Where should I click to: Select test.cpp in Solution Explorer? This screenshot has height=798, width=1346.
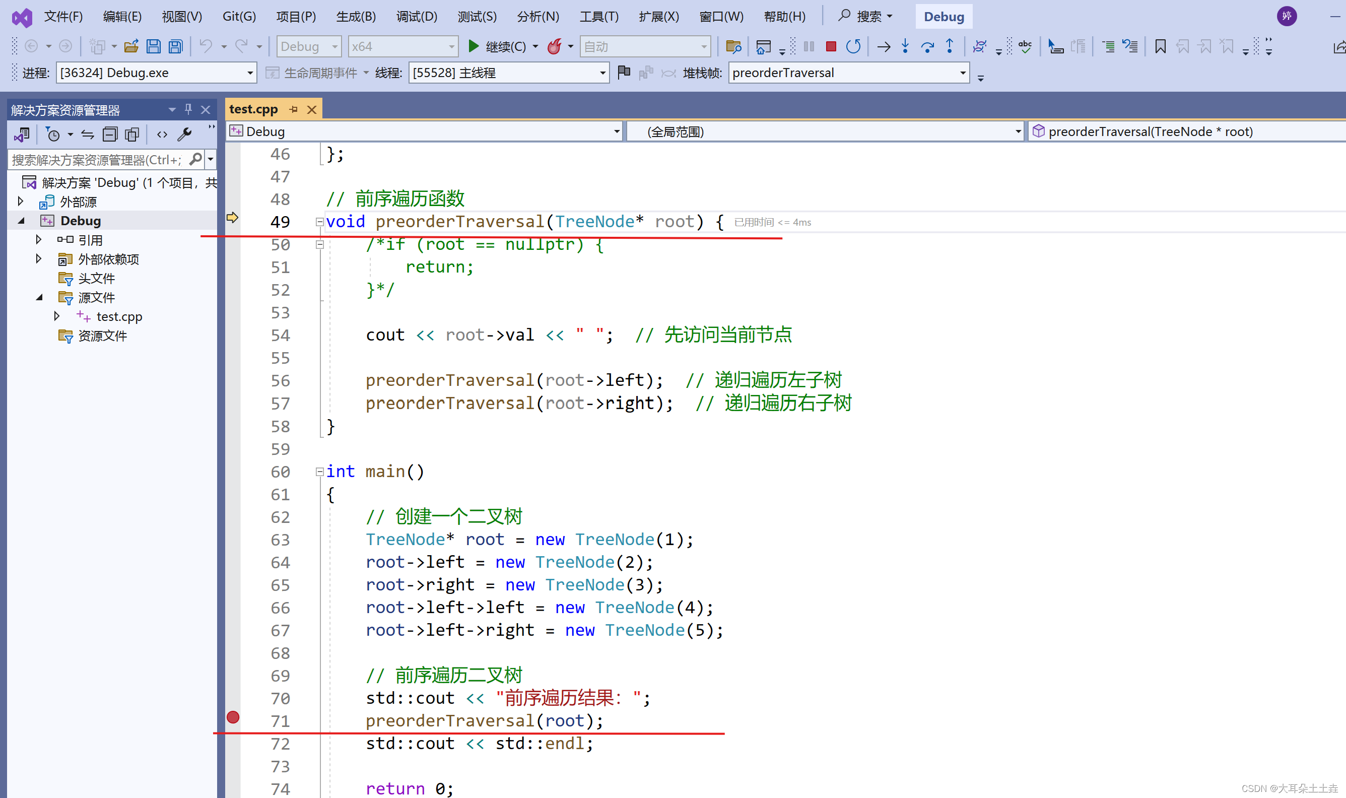click(x=119, y=317)
